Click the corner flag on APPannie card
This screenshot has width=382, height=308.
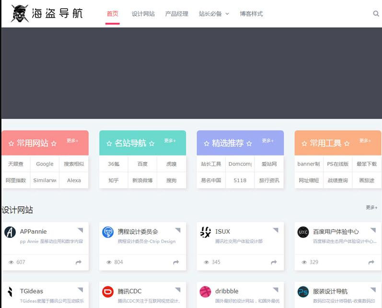click(81, 230)
